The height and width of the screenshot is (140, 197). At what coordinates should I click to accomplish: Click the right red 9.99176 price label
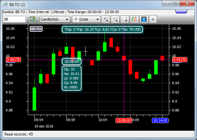pos(181,60)
